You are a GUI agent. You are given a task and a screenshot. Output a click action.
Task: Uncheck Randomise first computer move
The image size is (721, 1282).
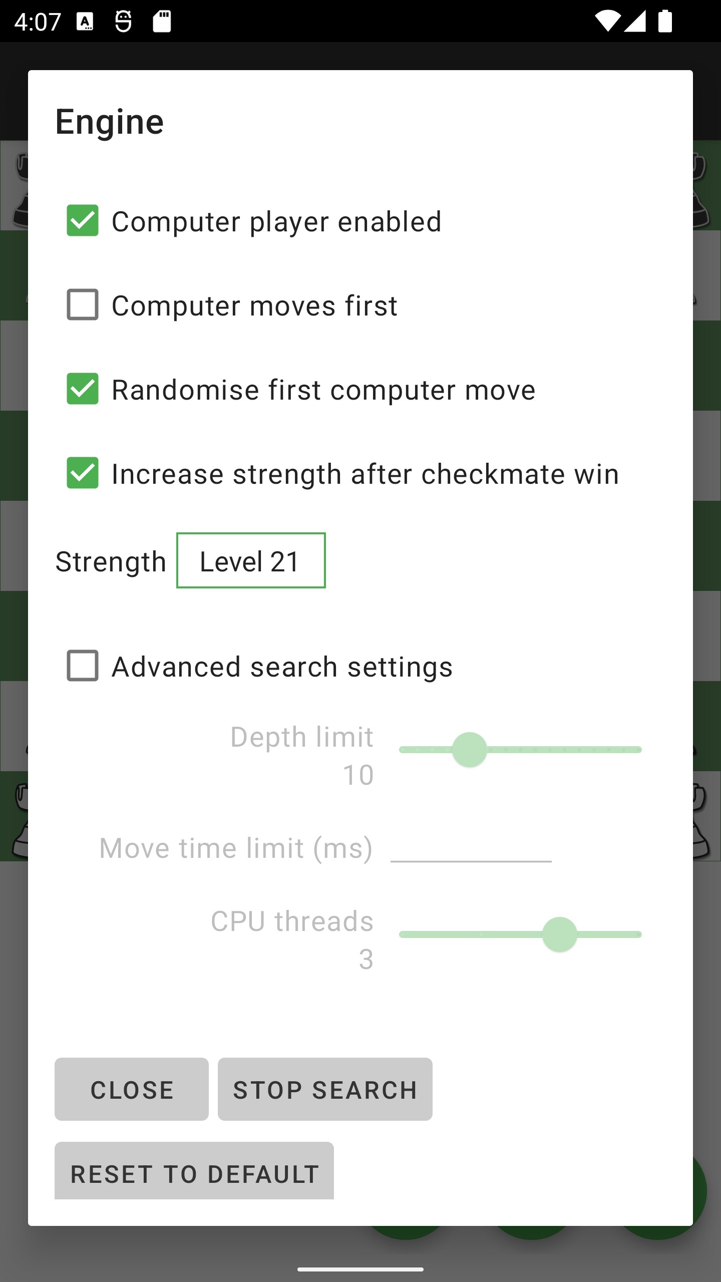click(x=83, y=389)
